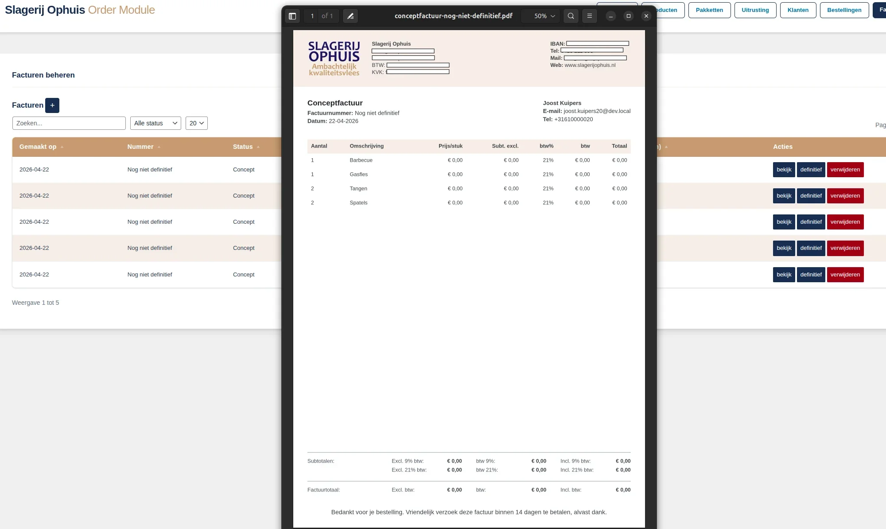This screenshot has height=529, width=886.
Task: Click definitief in the last invoice row
Action: pos(811,275)
